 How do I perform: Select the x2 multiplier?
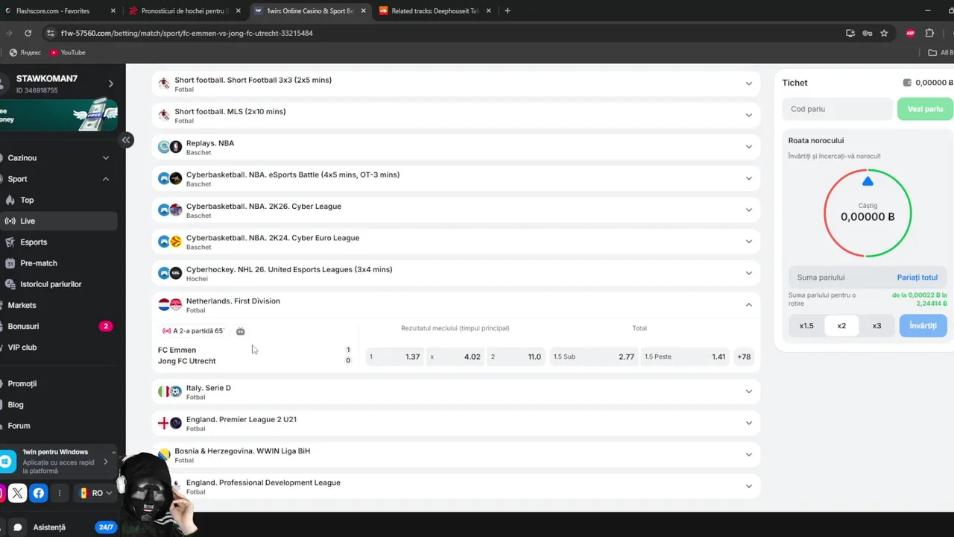point(841,326)
